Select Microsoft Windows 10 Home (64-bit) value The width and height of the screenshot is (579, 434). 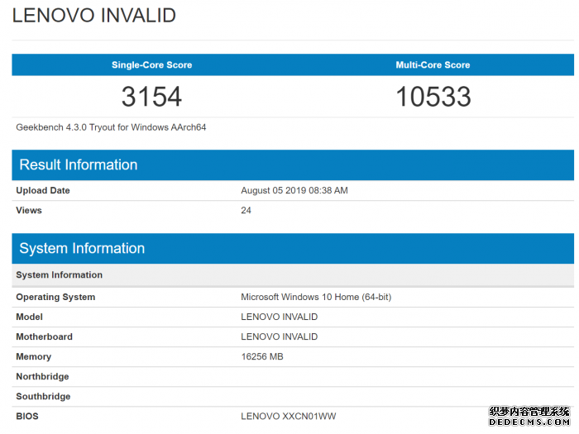click(316, 297)
